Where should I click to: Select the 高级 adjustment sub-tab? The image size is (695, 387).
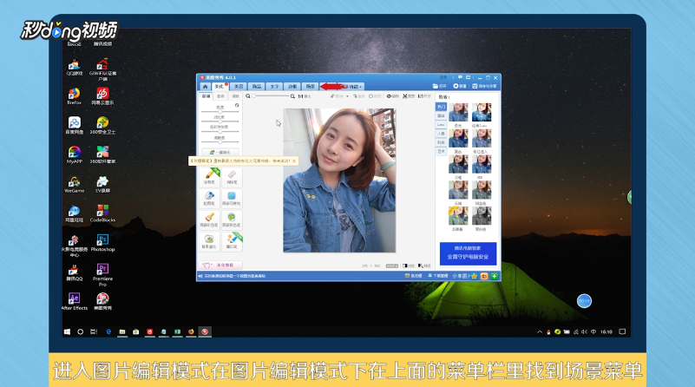pyautogui.click(x=220, y=96)
